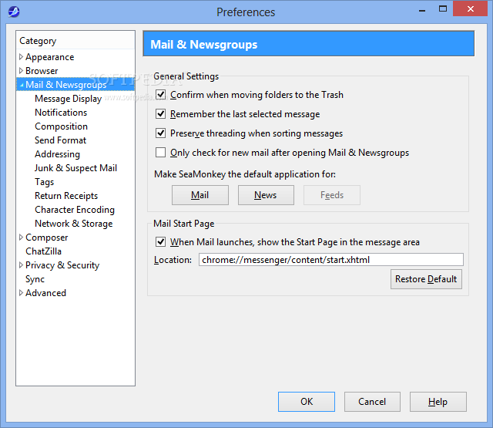Viewport: 493px width, 428px height.
Task: Expand the Privacy & Security category
Action: (x=21, y=265)
